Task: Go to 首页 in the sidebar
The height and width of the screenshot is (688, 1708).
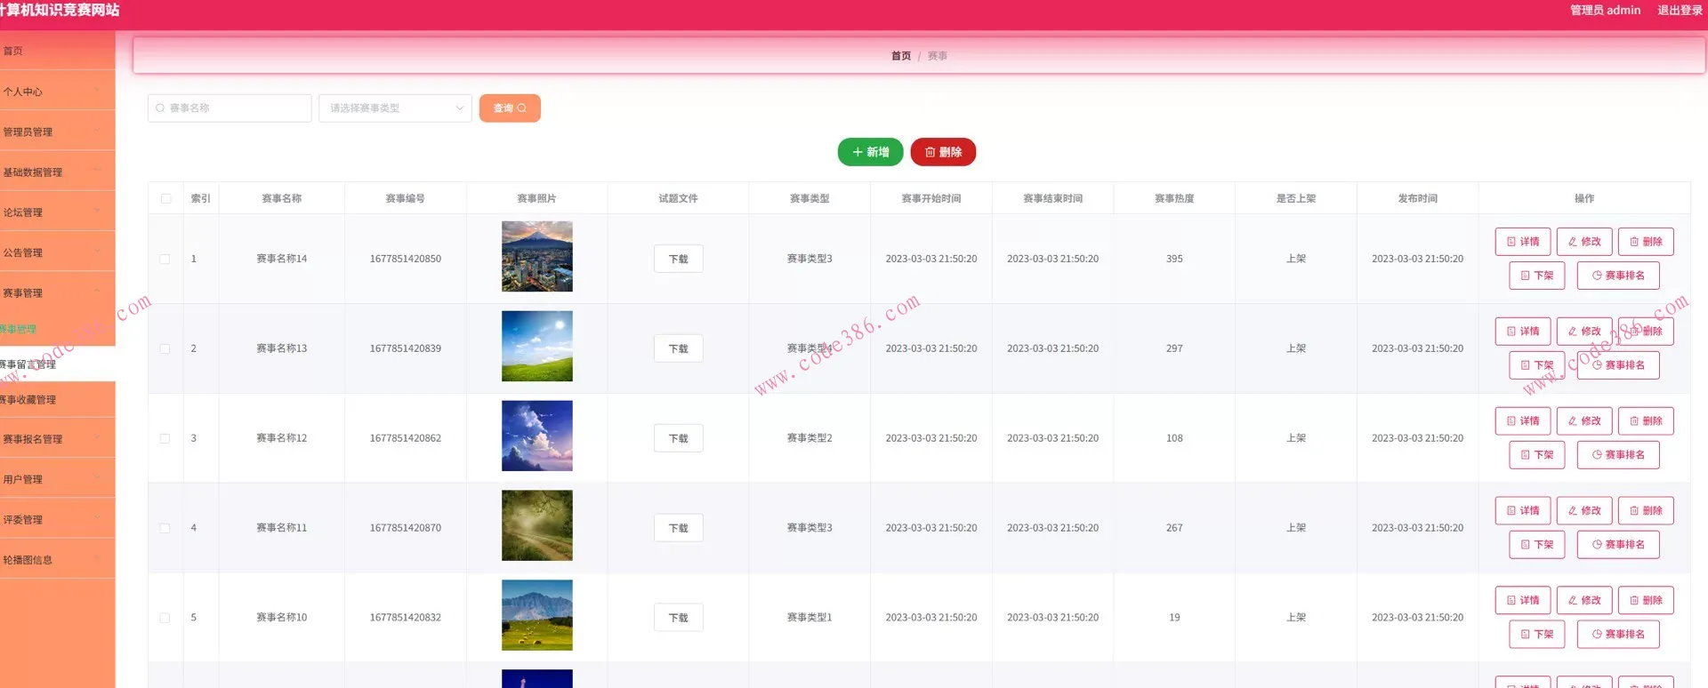Action: 57,51
